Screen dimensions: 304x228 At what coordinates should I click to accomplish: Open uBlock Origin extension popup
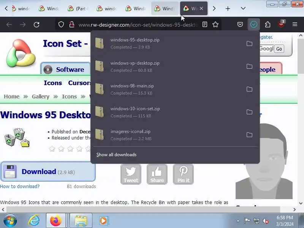pos(281,24)
